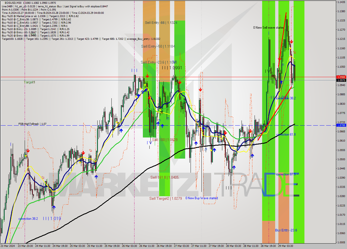Select the 'Sell Entry -88 | 1.1324' label
The image size is (347, 249).
161,23
